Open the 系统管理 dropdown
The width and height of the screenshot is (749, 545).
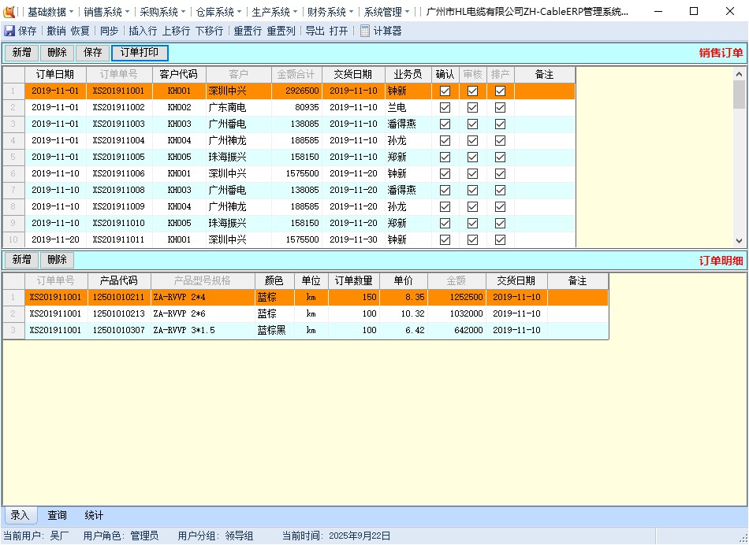pyautogui.click(x=384, y=11)
